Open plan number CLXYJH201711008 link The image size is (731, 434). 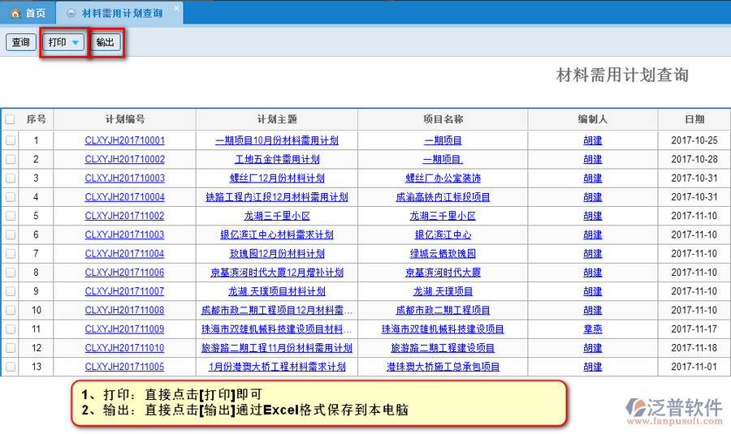pyautogui.click(x=124, y=310)
